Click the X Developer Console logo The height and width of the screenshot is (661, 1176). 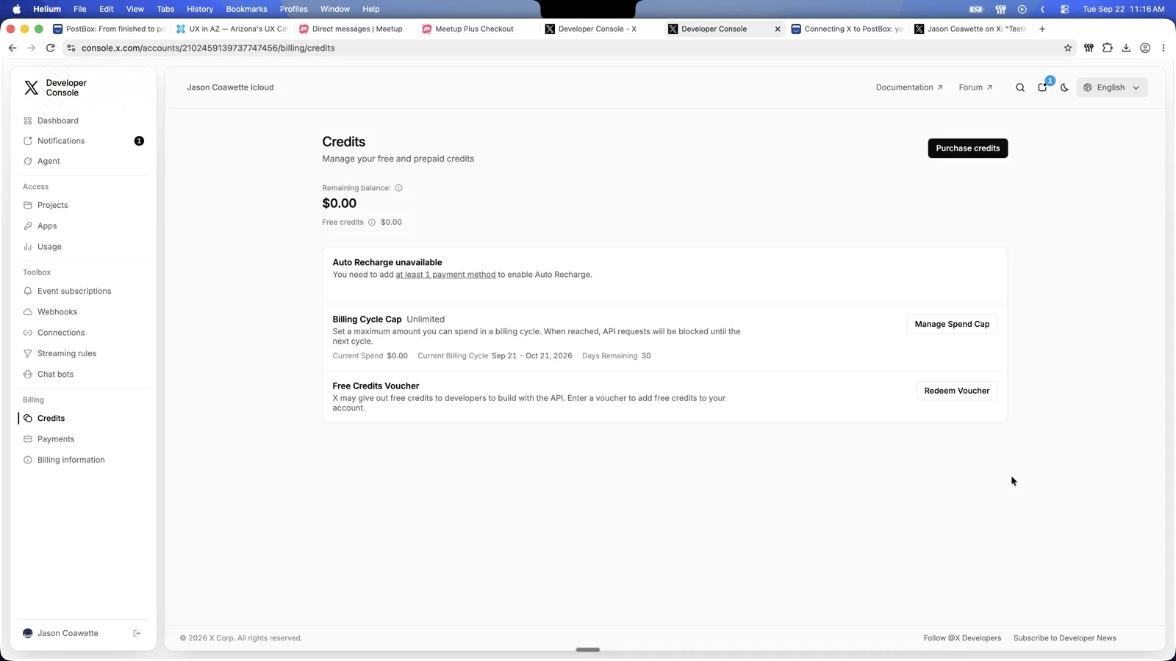coord(55,88)
